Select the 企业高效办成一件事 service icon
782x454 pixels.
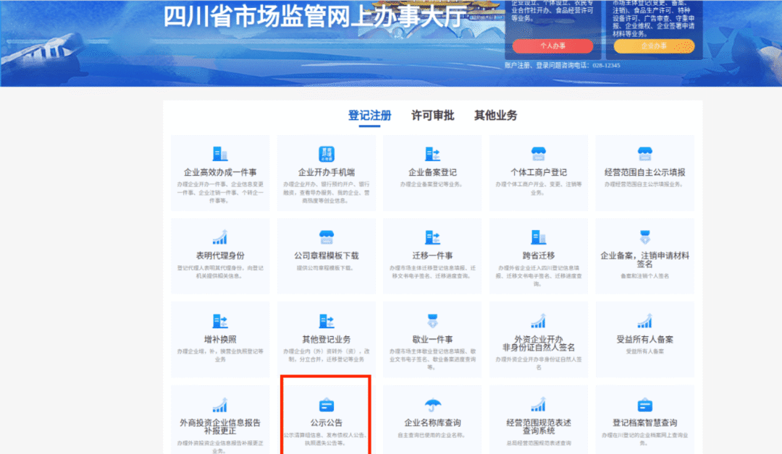(x=220, y=153)
